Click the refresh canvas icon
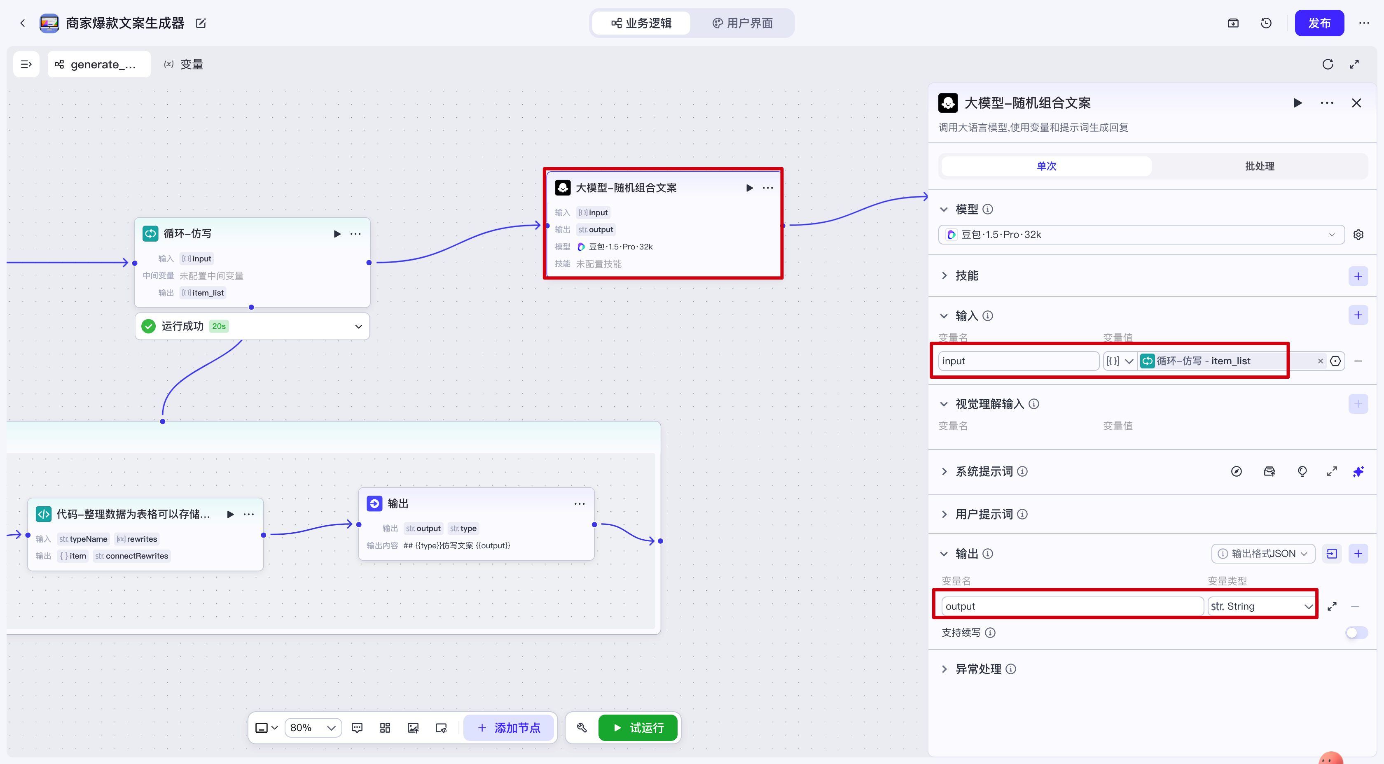The image size is (1384, 764). (1328, 65)
